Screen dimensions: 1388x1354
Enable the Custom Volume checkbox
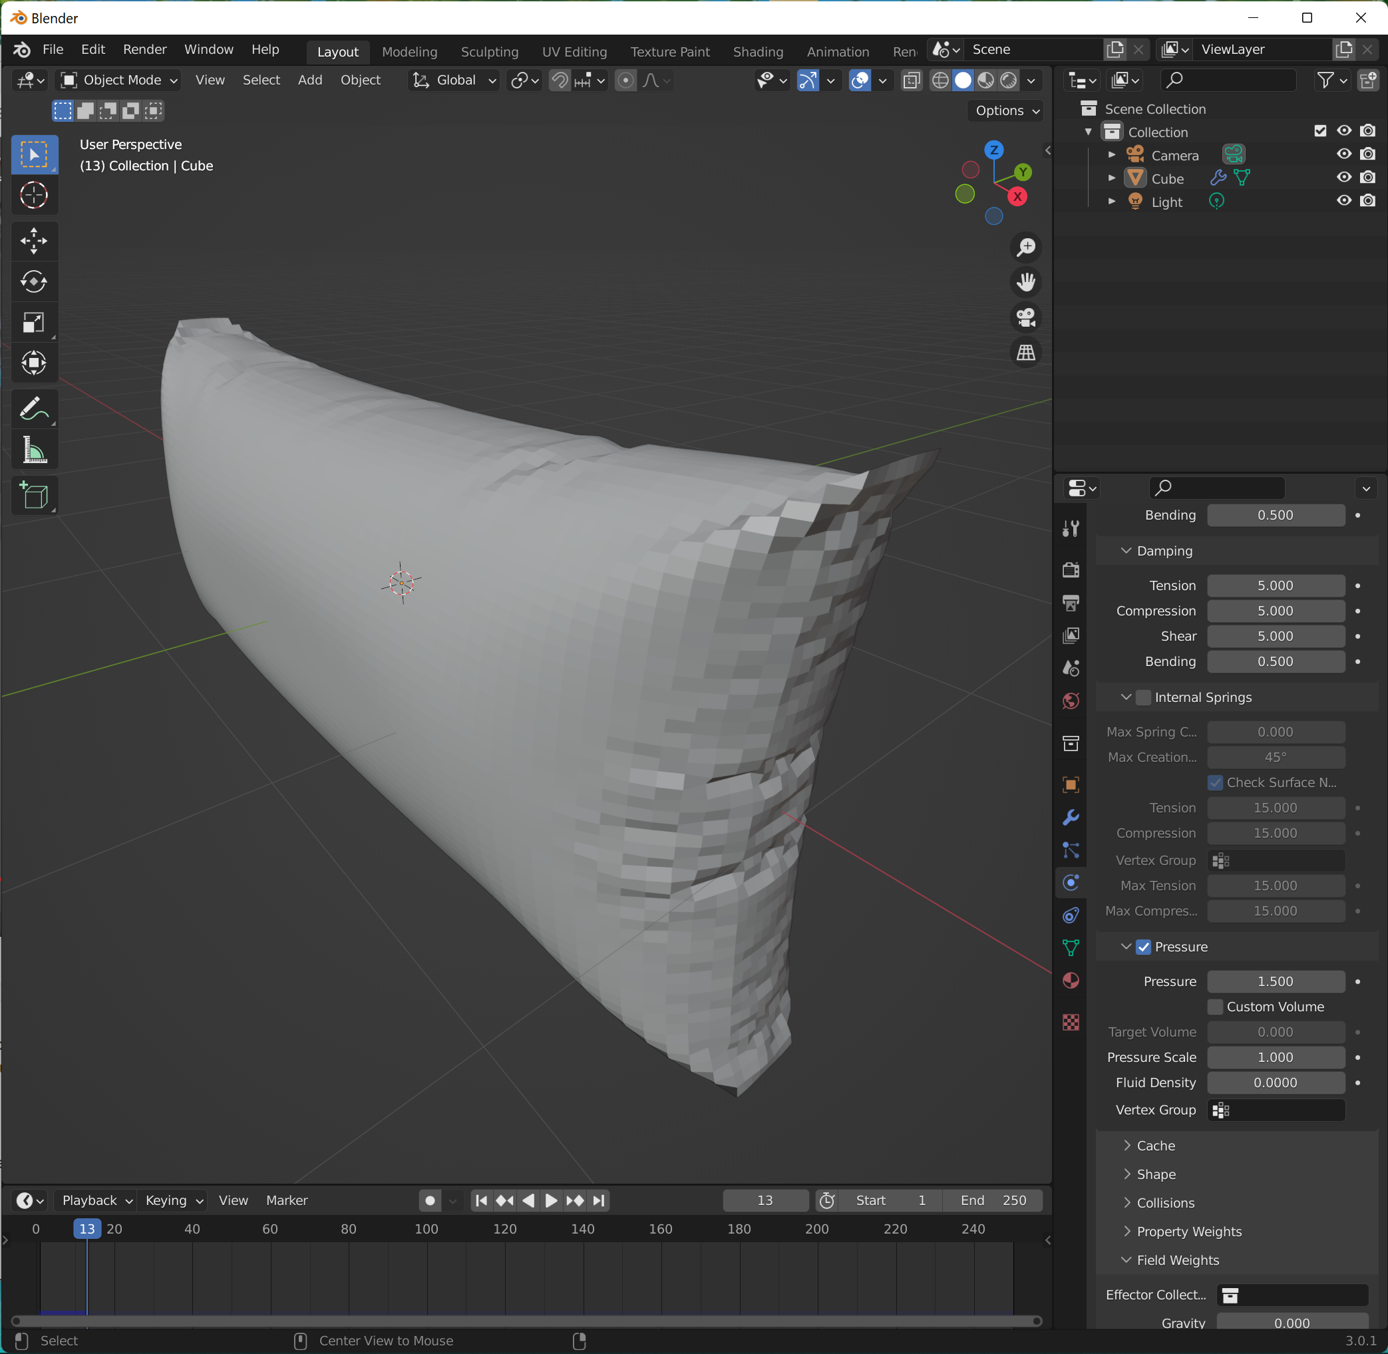pos(1215,1007)
